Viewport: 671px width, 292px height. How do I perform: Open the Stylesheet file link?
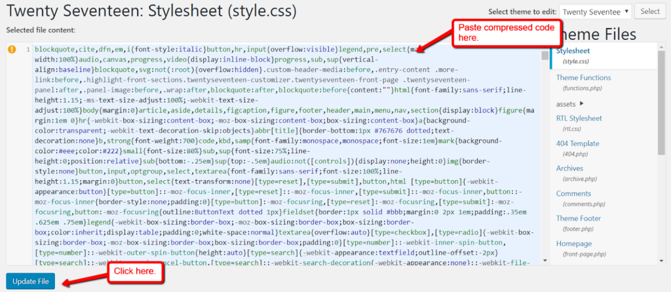pyautogui.click(x=573, y=51)
